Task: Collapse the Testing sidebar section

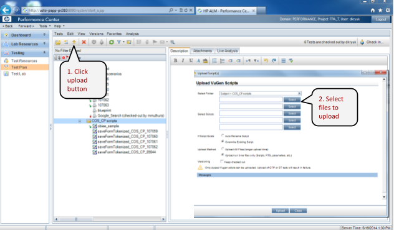Action: (x=44, y=53)
